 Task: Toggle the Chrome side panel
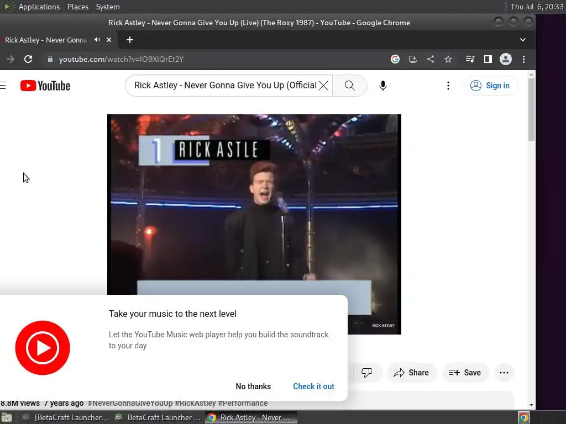(488, 59)
